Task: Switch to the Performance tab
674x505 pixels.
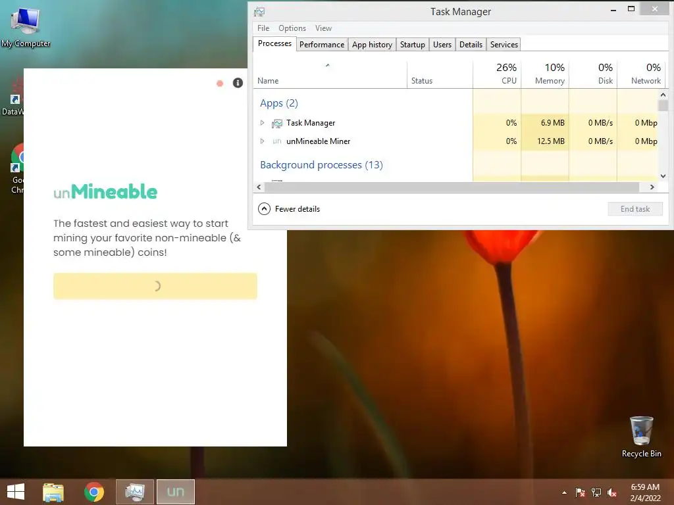Action: click(x=322, y=45)
